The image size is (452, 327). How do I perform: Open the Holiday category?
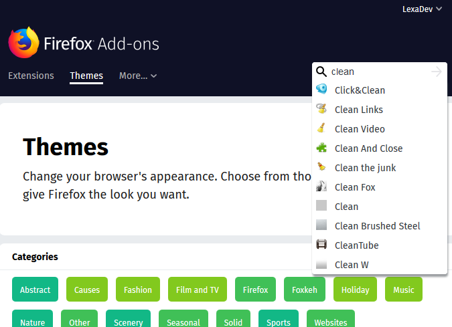(355, 290)
